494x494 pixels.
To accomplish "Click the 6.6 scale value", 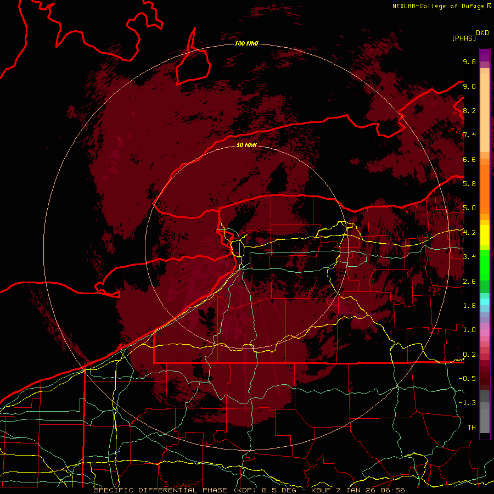I will [x=469, y=159].
